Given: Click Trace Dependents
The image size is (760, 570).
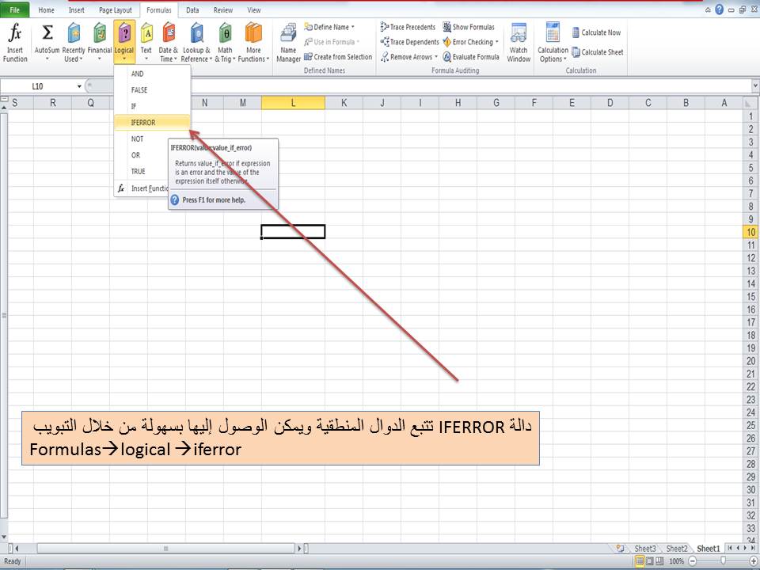Looking at the screenshot, I should pyautogui.click(x=409, y=42).
